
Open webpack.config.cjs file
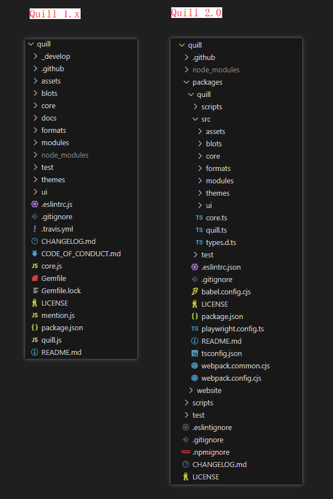[x=231, y=378]
